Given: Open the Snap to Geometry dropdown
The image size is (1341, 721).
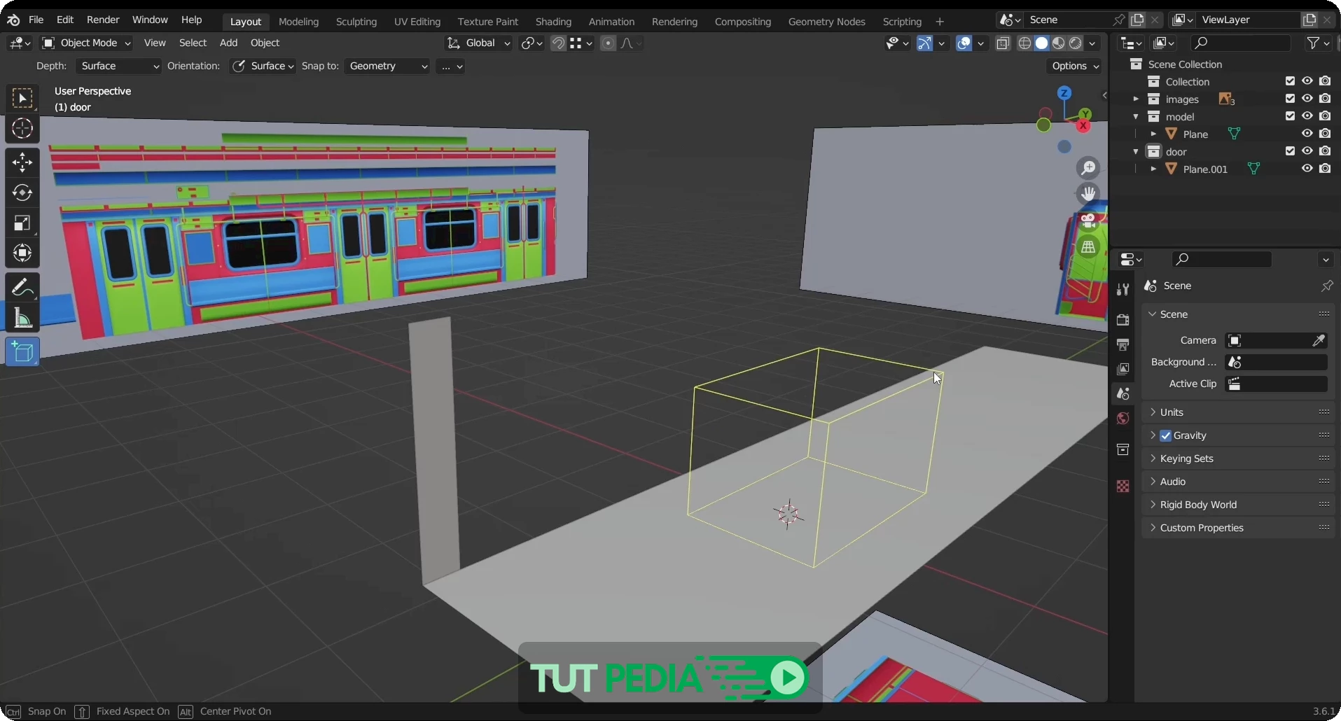Looking at the screenshot, I should (x=387, y=66).
